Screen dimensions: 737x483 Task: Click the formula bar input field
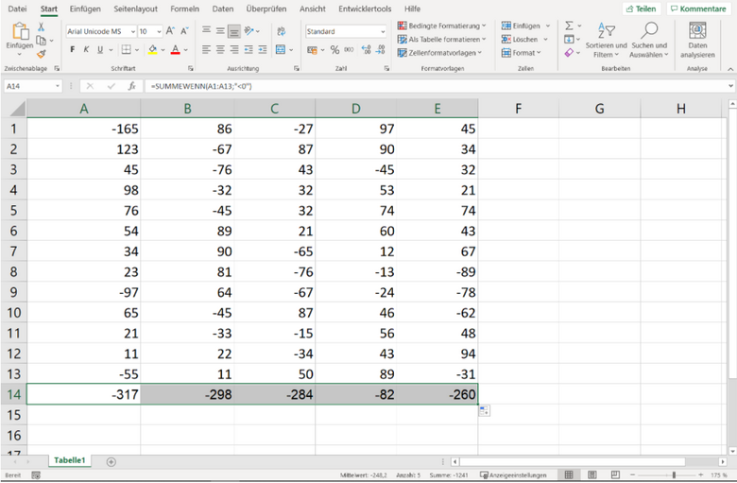pos(436,86)
